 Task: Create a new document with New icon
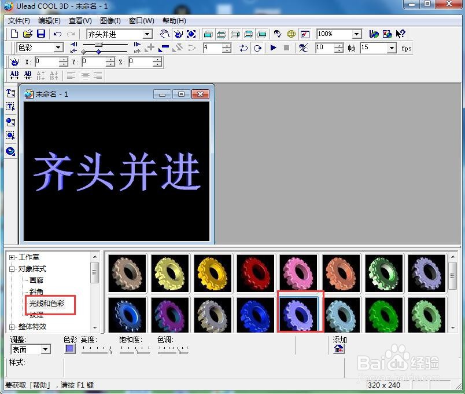(14, 34)
